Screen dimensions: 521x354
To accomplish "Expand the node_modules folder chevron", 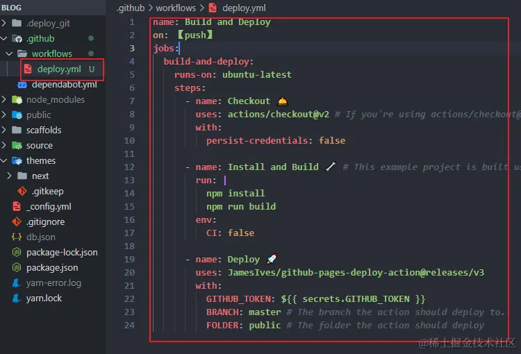I will (4, 99).
